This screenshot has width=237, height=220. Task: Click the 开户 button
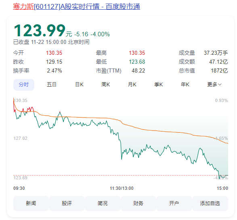pos(174,203)
